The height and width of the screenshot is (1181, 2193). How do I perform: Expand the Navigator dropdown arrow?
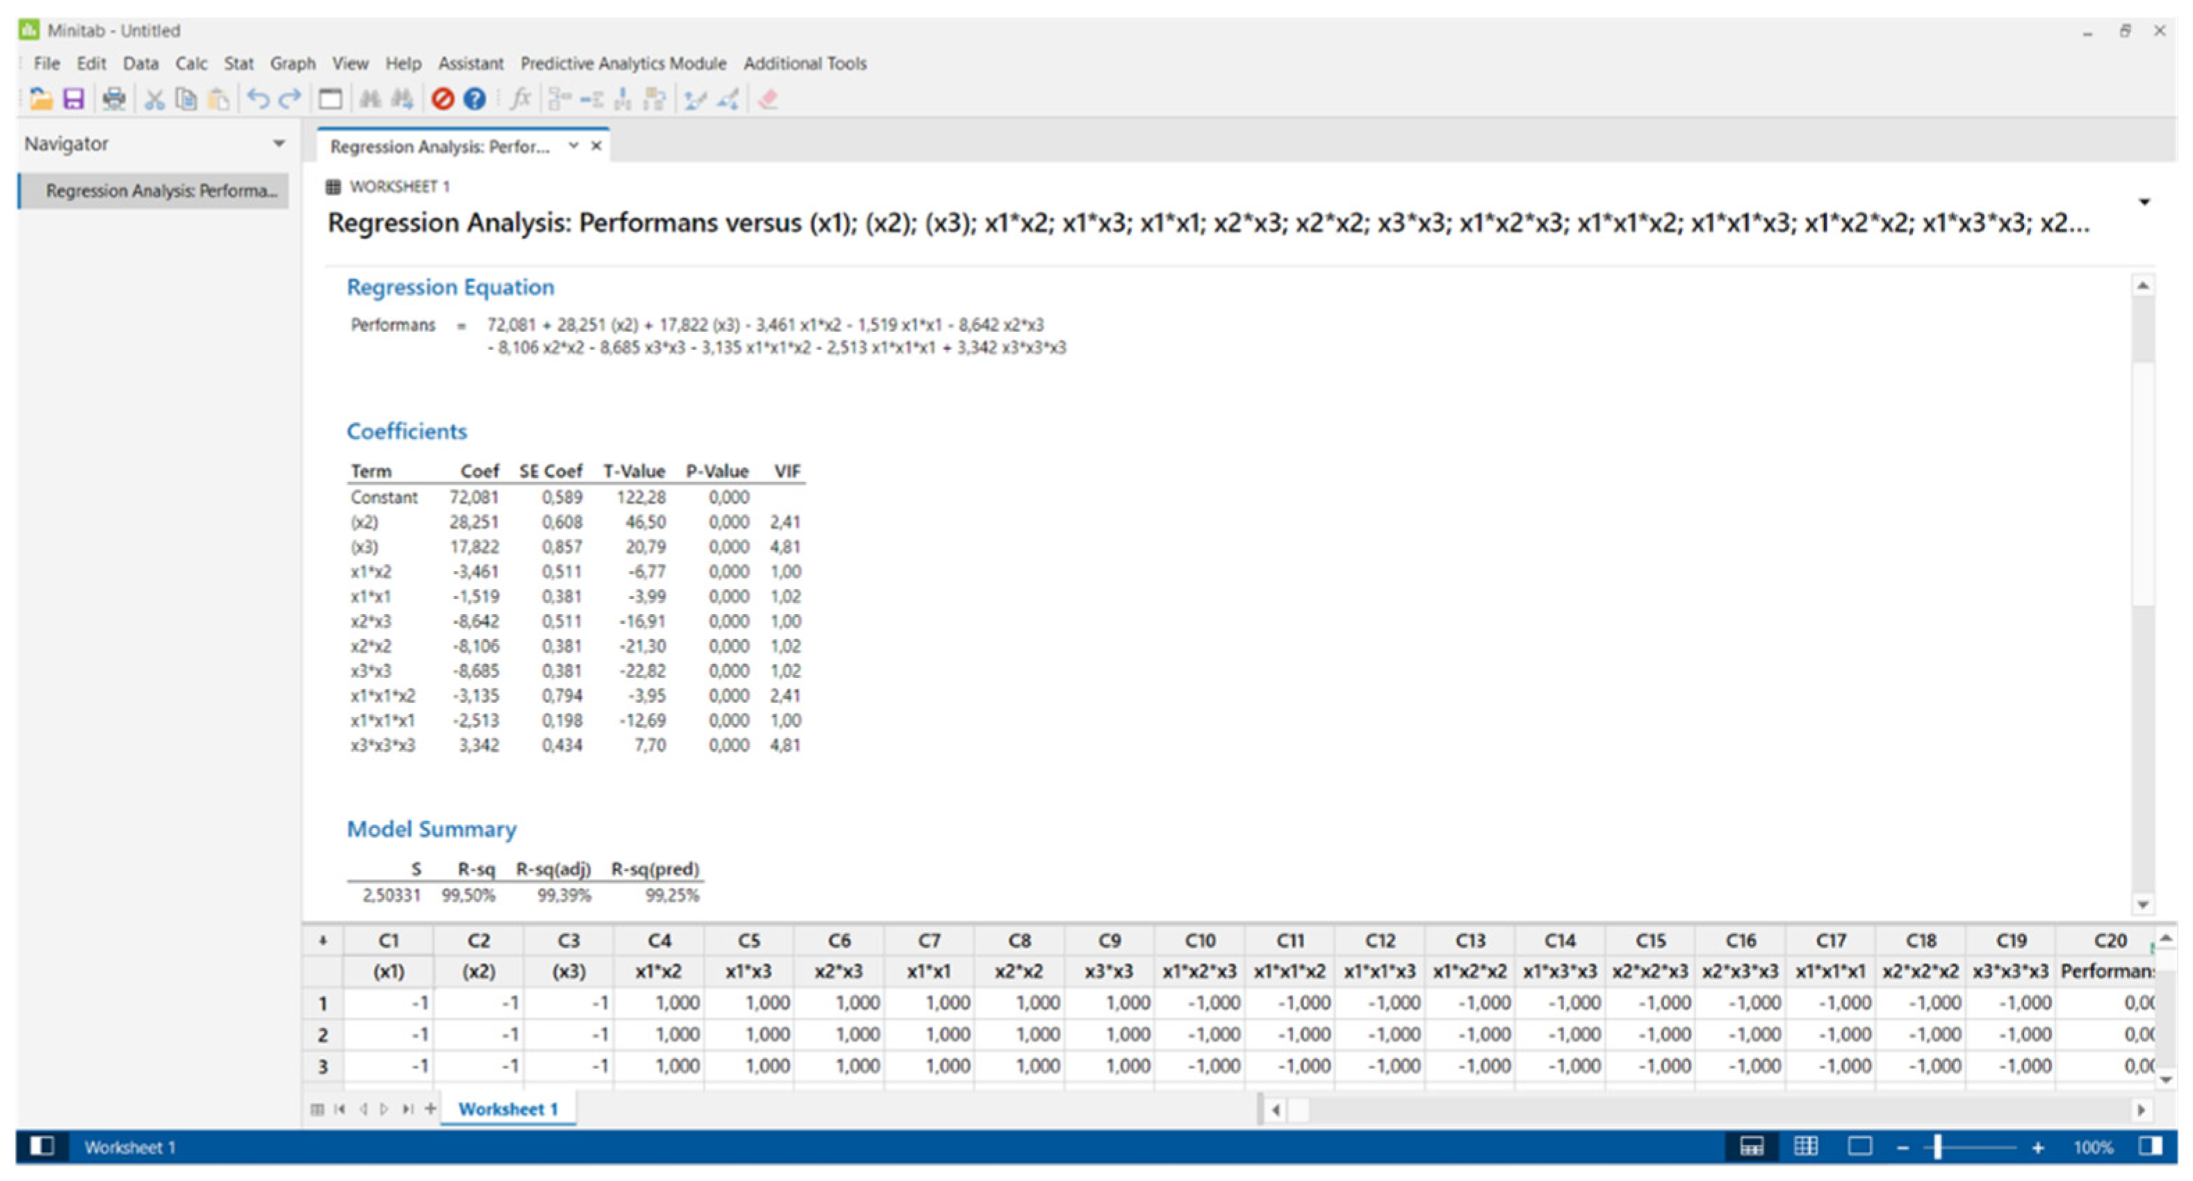click(x=279, y=144)
